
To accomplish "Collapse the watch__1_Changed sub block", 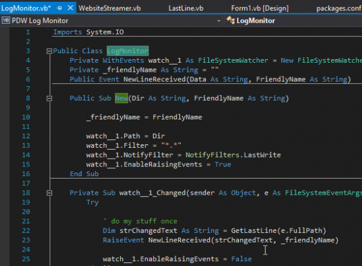I will [49, 192].
